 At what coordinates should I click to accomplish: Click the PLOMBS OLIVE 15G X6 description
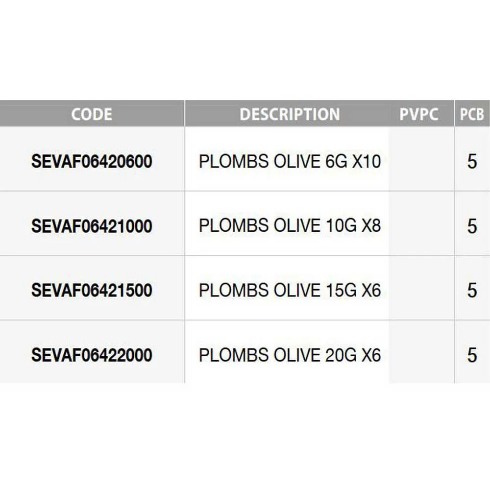(x=290, y=291)
